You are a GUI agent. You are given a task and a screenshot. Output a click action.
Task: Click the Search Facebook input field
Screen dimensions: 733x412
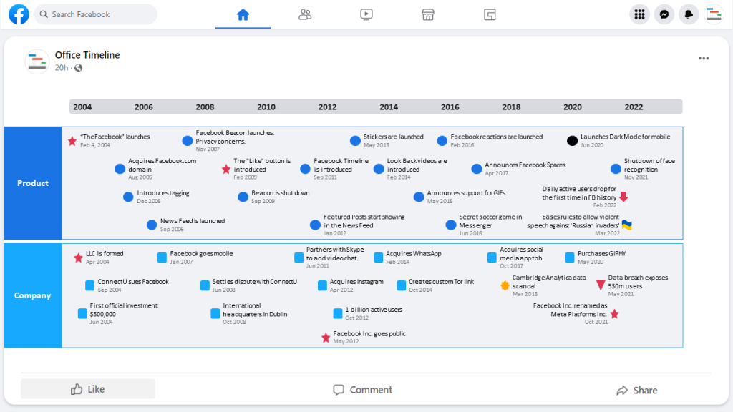(x=95, y=14)
